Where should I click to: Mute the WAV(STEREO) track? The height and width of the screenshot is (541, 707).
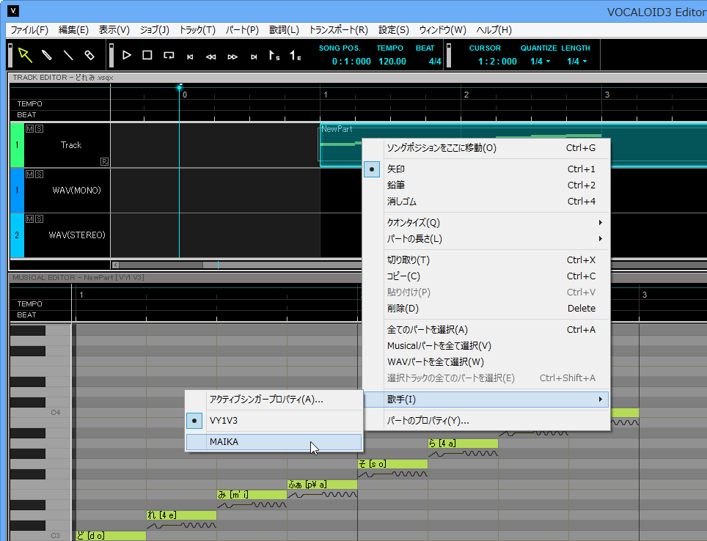point(30,218)
